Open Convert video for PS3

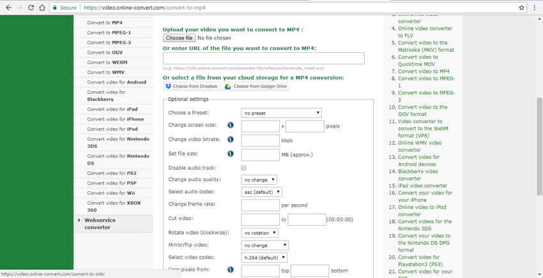112,173
